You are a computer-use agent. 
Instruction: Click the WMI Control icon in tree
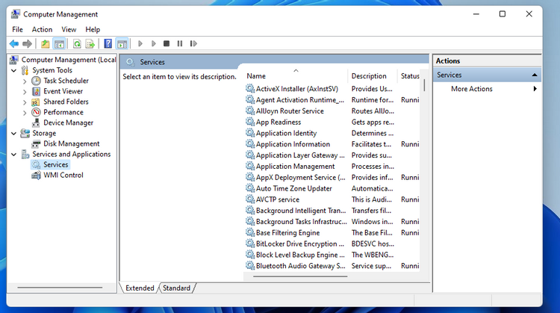(36, 175)
